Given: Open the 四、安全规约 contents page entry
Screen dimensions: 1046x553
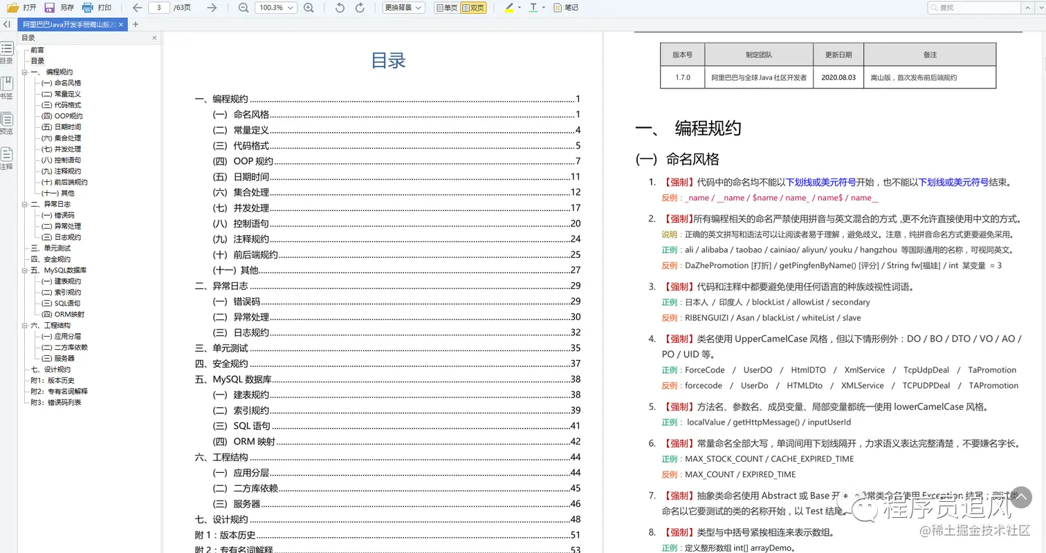Looking at the screenshot, I should coord(388,364).
